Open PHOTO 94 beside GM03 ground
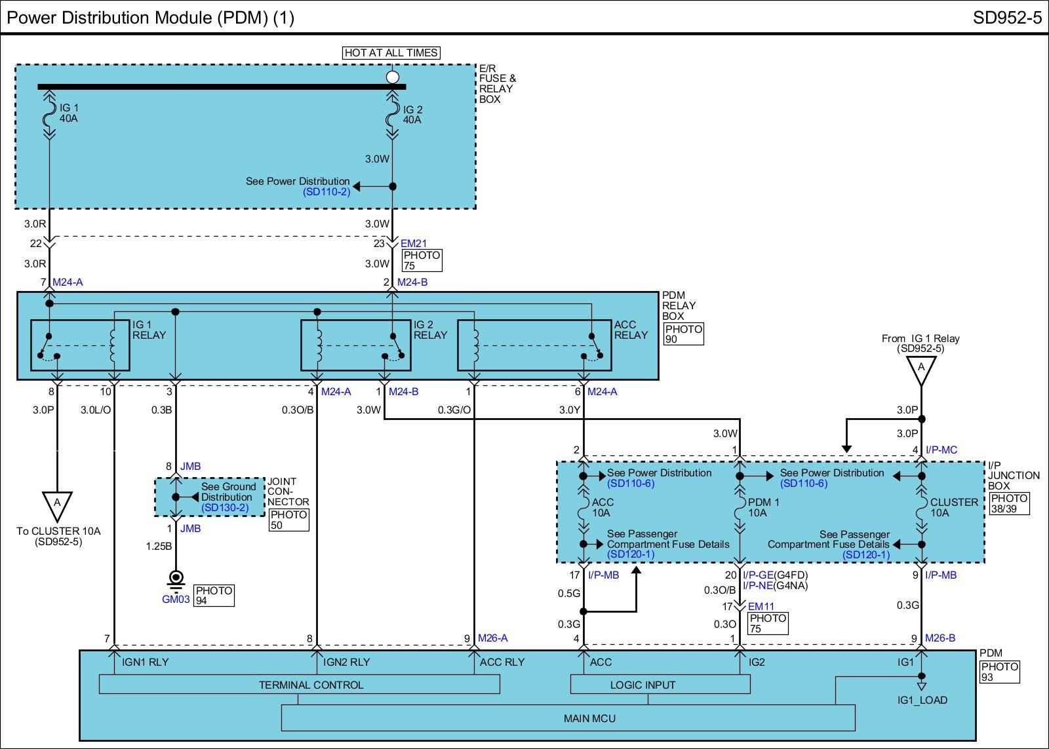1049x749 pixels. pyautogui.click(x=214, y=595)
